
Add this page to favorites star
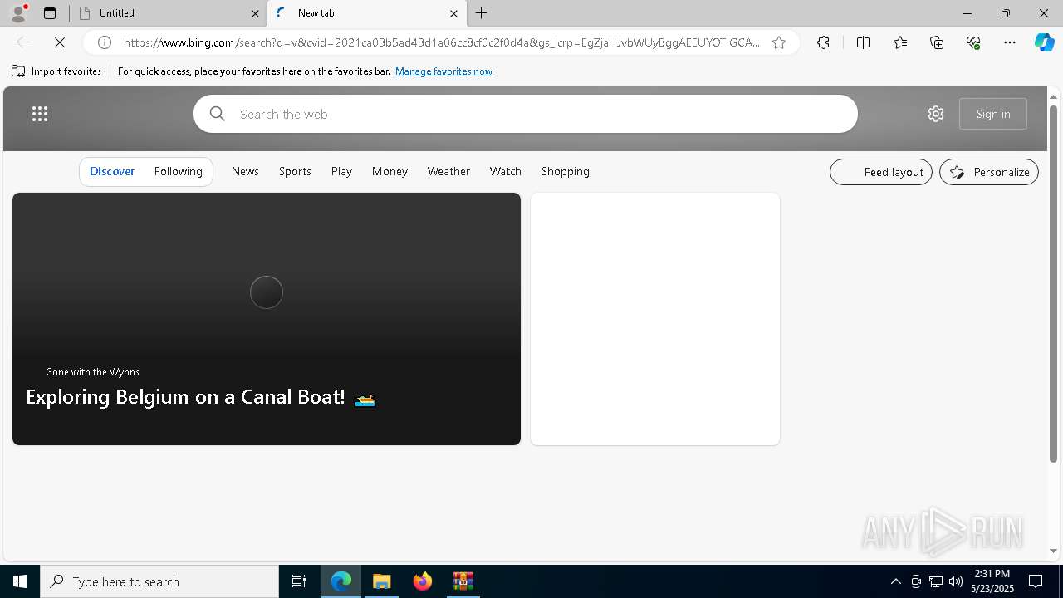coord(779,42)
